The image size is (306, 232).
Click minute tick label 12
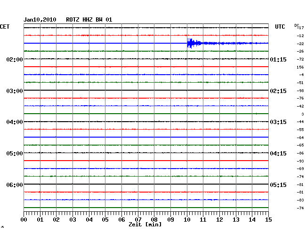(x=219, y=220)
